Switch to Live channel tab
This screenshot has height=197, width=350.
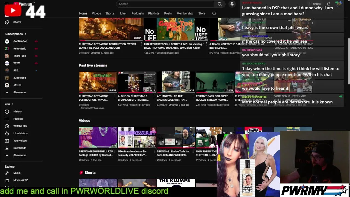click(x=123, y=13)
